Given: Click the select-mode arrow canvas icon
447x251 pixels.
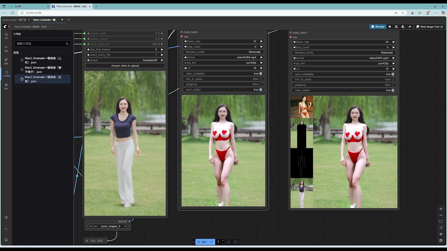Looking at the screenshot, I should coord(441,228).
